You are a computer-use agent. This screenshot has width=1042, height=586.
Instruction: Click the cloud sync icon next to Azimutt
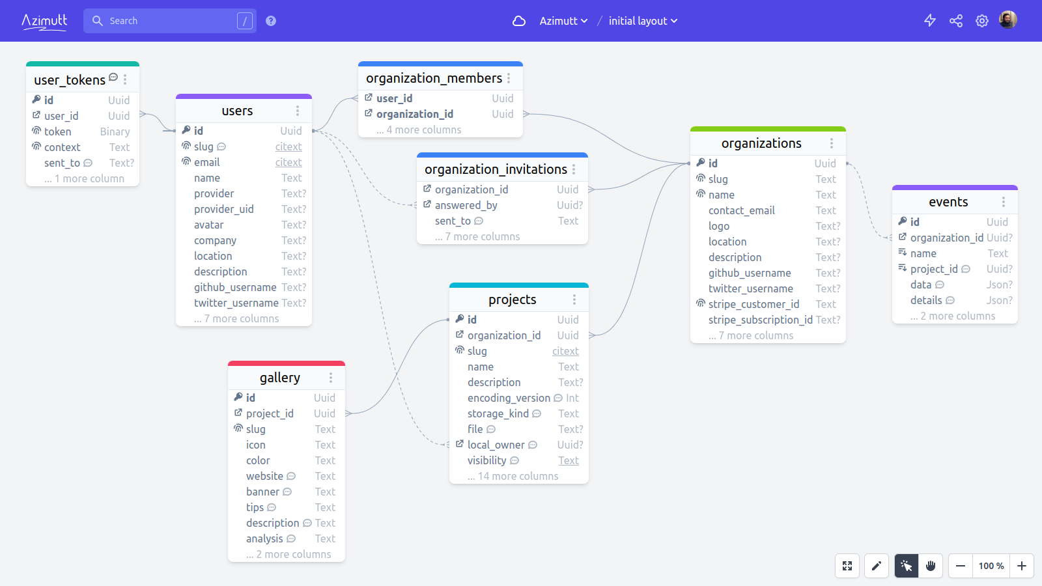pyautogui.click(x=518, y=21)
